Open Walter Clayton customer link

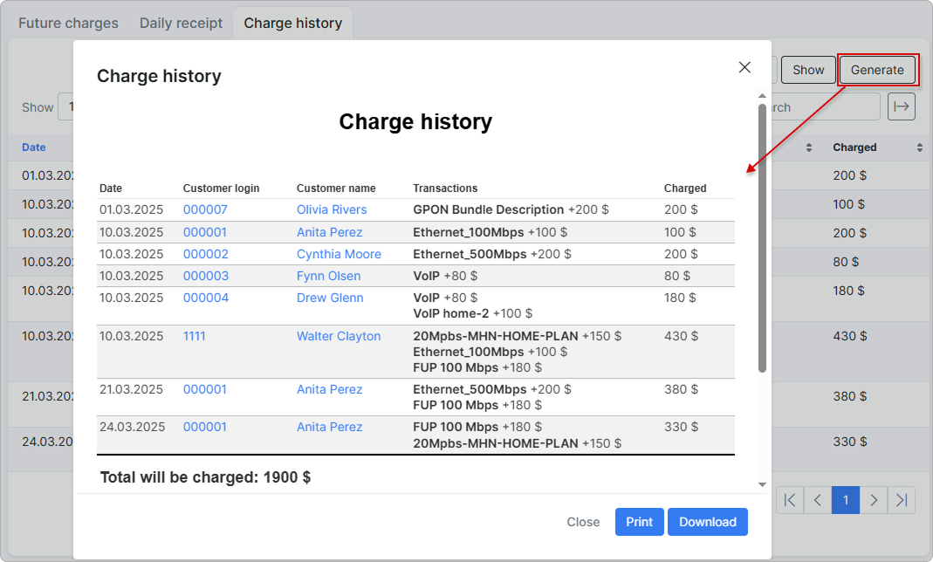339,336
